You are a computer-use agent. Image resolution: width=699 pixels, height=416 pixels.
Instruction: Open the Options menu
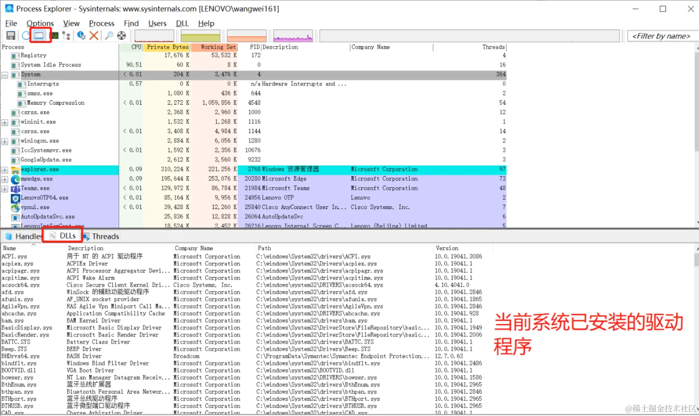pos(40,24)
